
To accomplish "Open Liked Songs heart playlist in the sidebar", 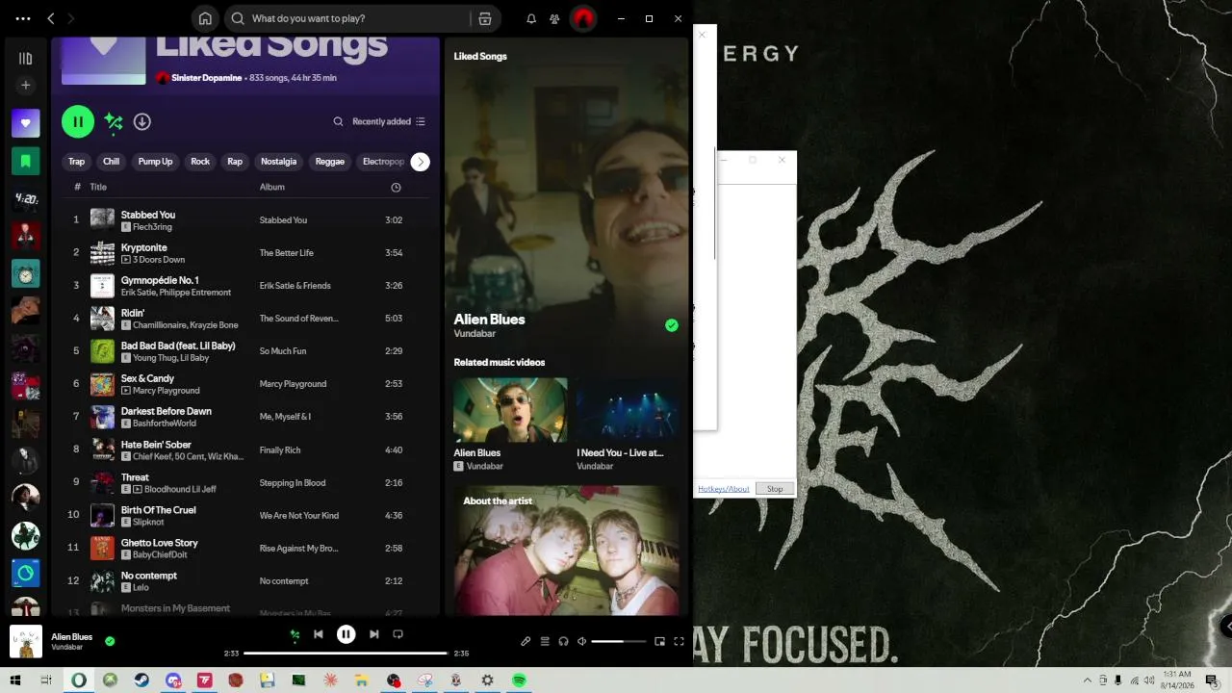I will 26,123.
